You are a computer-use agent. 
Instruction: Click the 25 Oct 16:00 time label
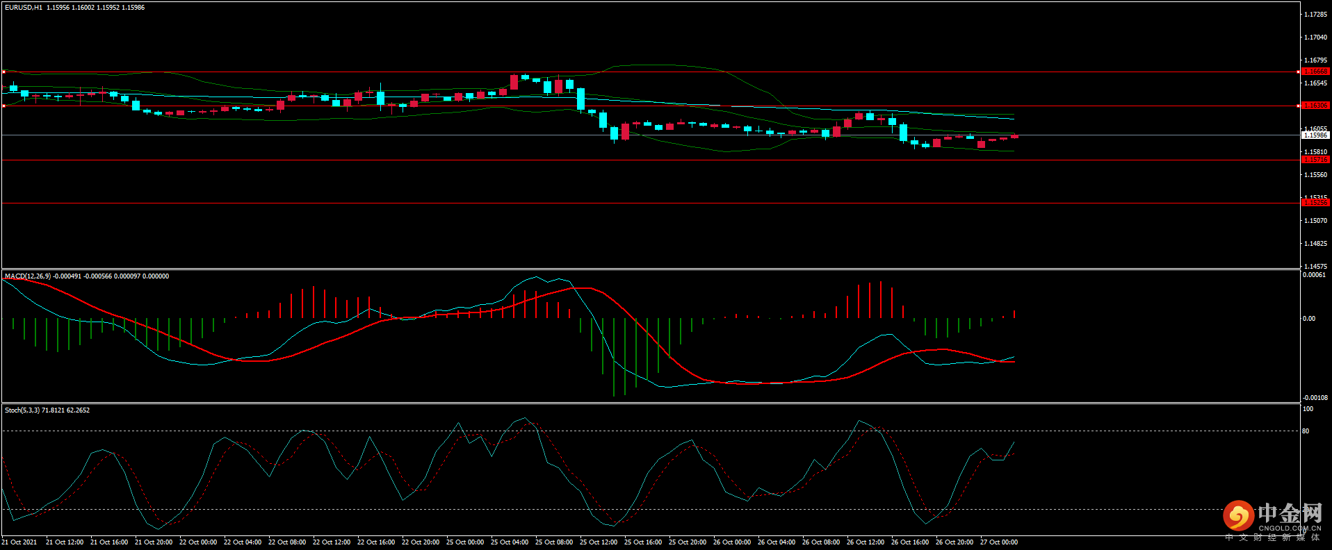[x=643, y=542]
